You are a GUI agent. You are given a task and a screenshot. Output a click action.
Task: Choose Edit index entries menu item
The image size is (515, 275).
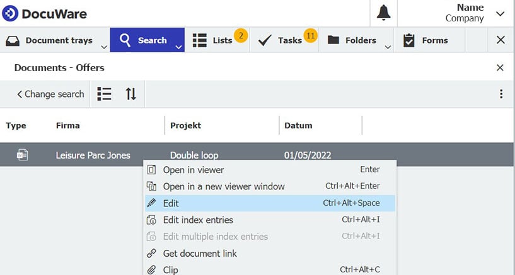[x=198, y=220]
